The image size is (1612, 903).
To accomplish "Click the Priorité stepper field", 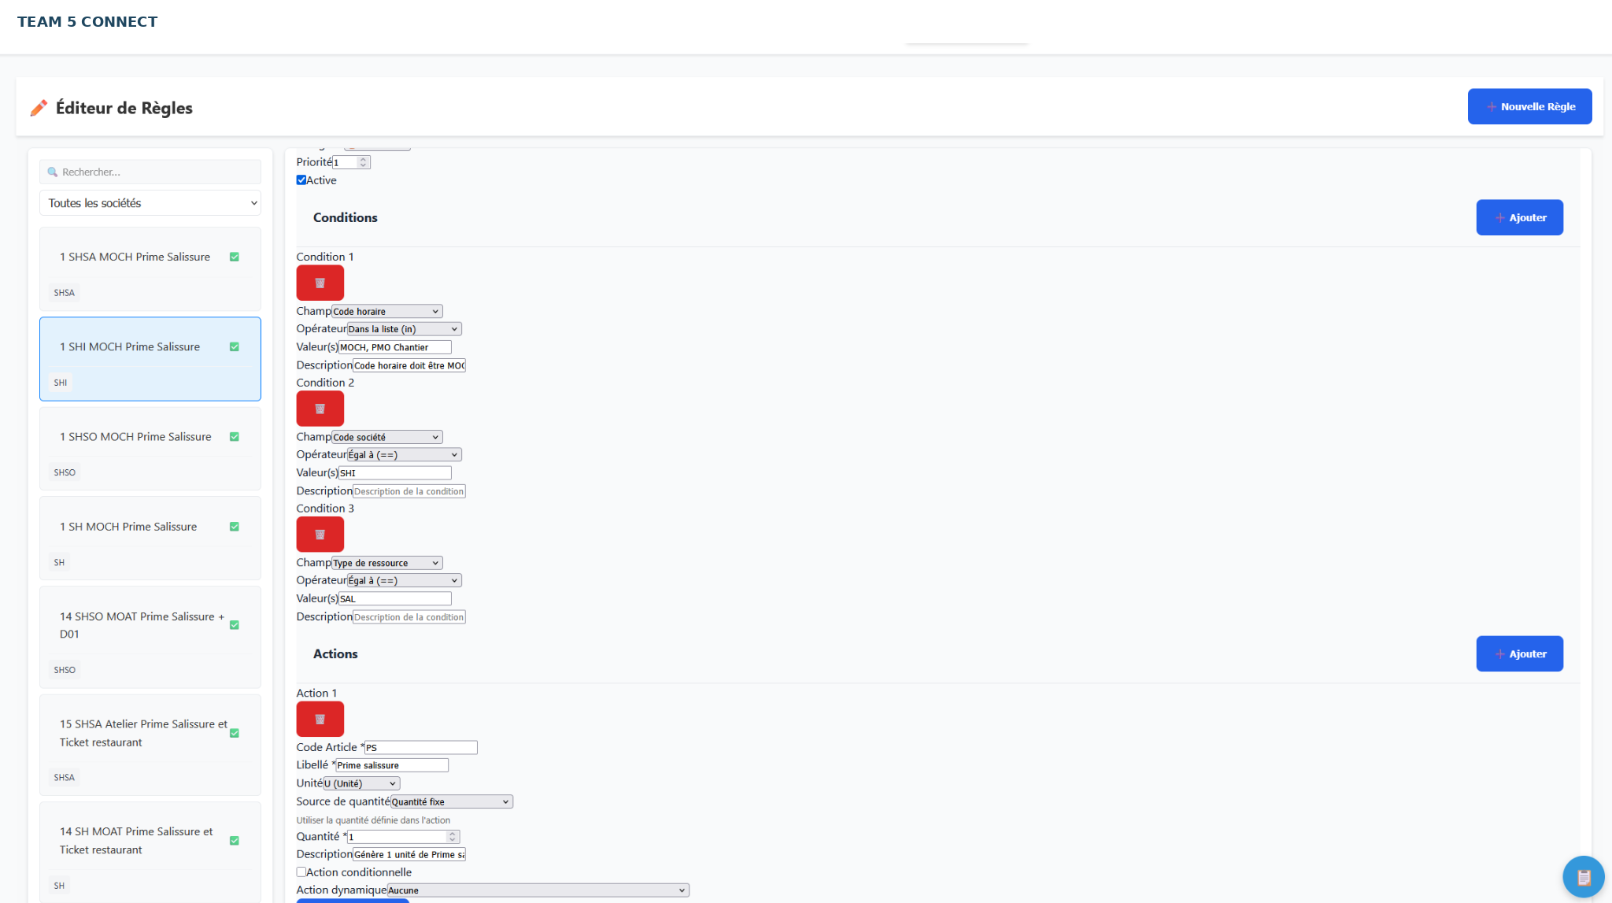I will (351, 162).
